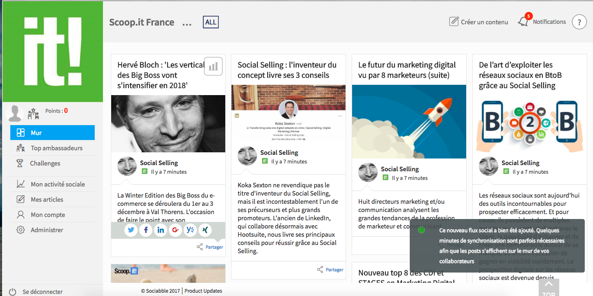Open Mon compte in the sidebar
The height and width of the screenshot is (296, 593).
tap(52, 214)
